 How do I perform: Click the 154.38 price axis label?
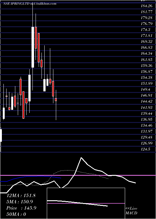[x=147, y=78]
